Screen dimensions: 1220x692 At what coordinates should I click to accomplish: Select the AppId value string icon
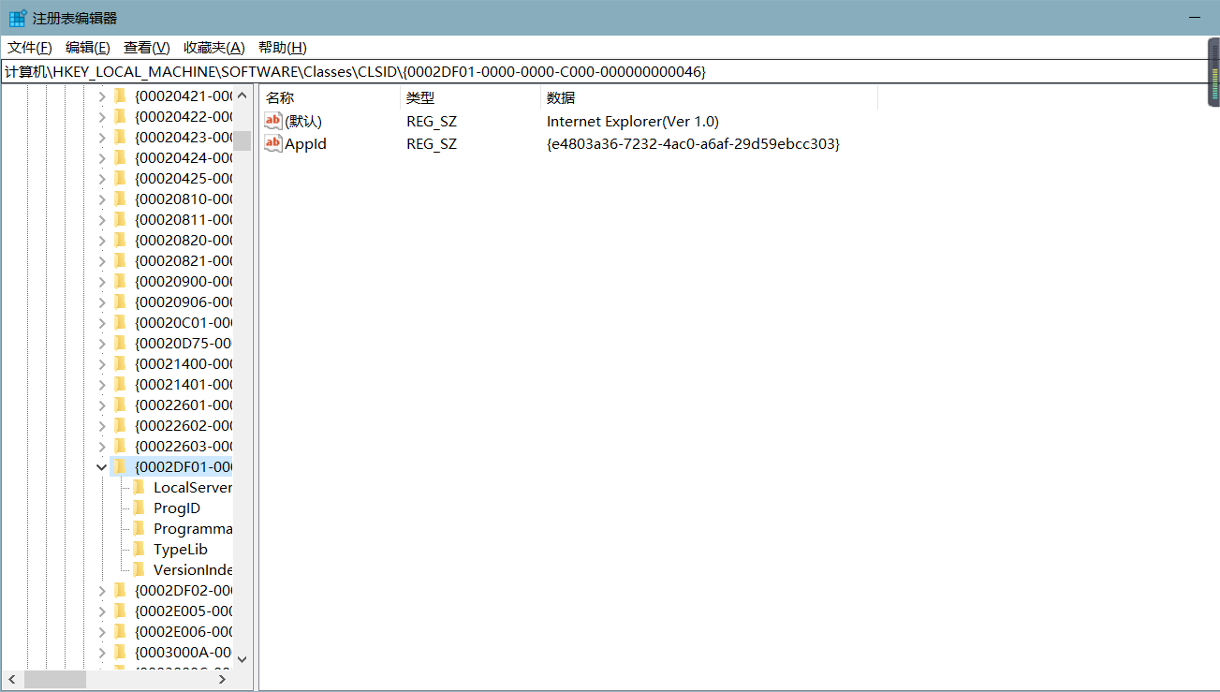[x=273, y=143]
